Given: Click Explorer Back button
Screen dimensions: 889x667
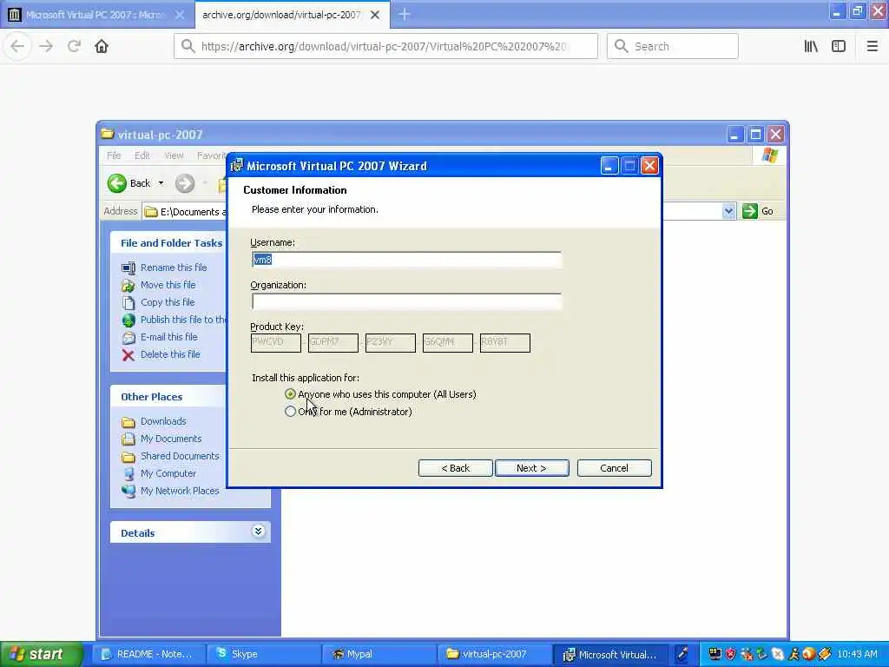Looking at the screenshot, I should click(130, 183).
